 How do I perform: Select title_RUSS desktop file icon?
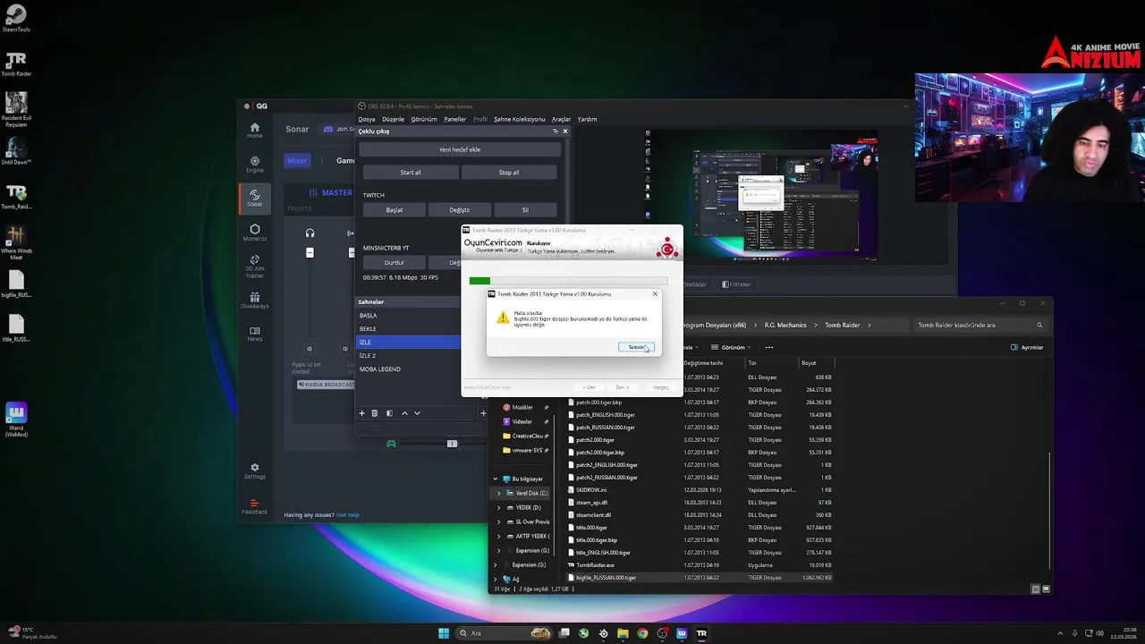(x=16, y=329)
